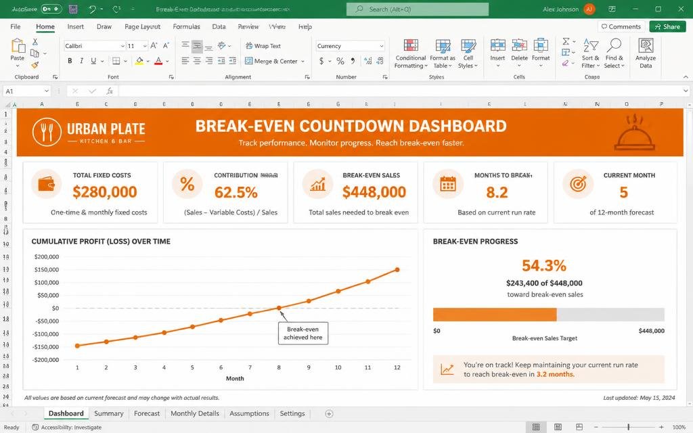Switch to Page Layout view in status bar
The width and height of the screenshot is (693, 433).
tap(558, 428)
